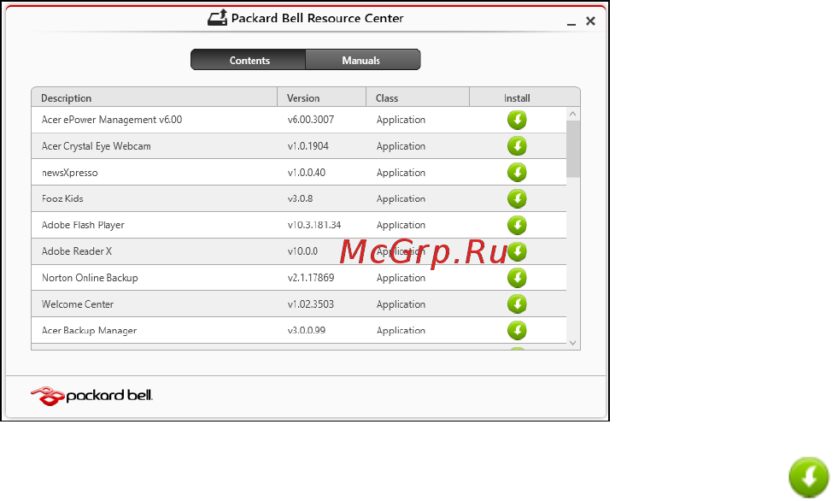838x501 pixels.
Task: Install Acer ePower Management v6.00
Action: click(x=517, y=120)
